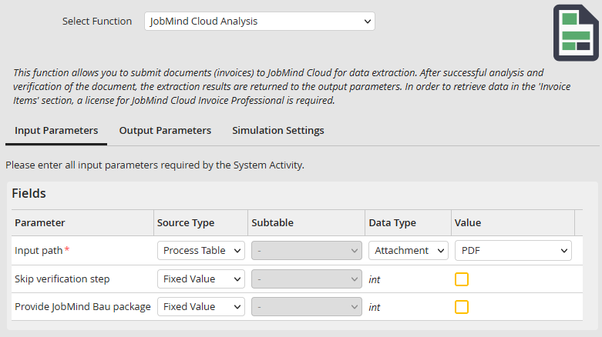Click the 'Select Function' label
Image resolution: width=602 pixels, height=337 pixels.
[97, 21]
